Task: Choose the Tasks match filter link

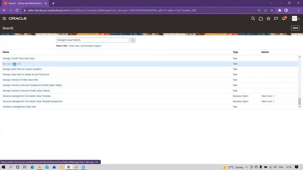Action: pos(71,46)
